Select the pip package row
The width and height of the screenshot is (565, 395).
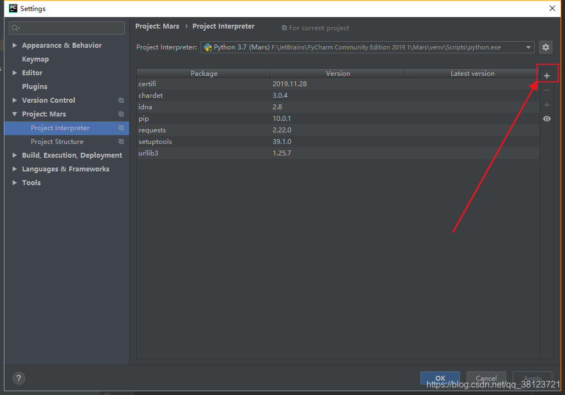click(338, 119)
